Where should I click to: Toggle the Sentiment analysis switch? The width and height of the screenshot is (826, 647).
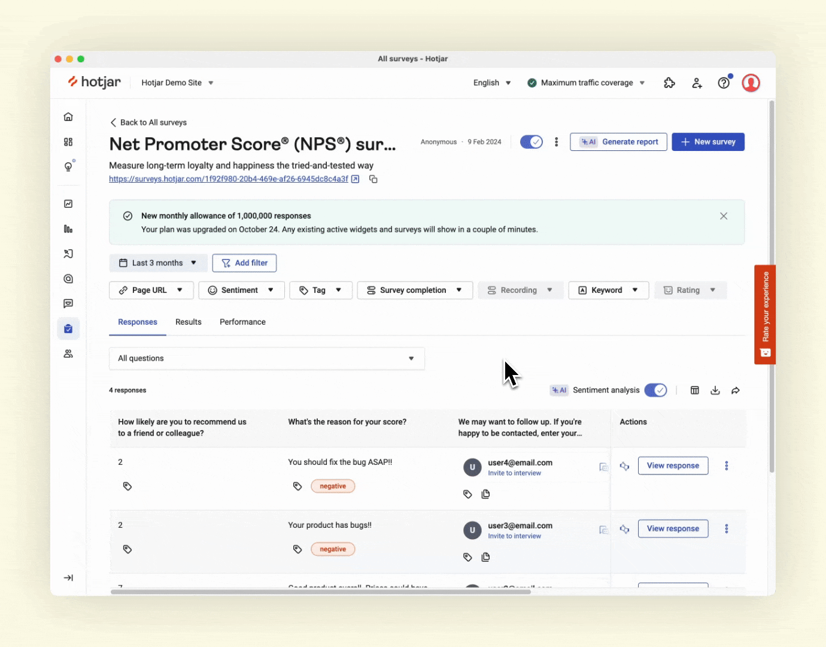pos(655,390)
